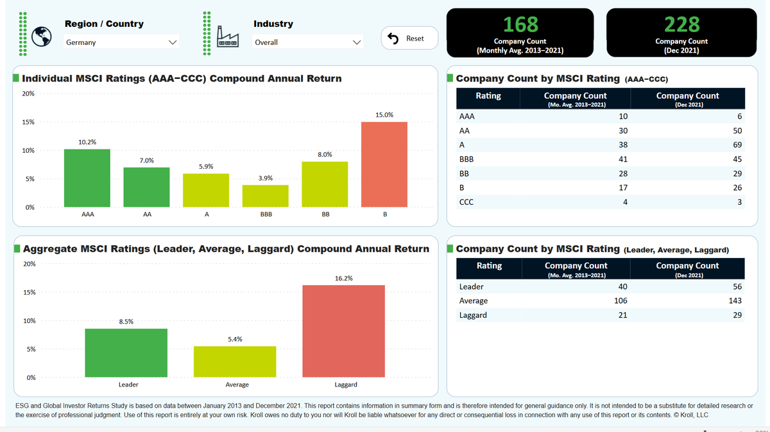Click the 168 monthly average company count card

coord(520,33)
